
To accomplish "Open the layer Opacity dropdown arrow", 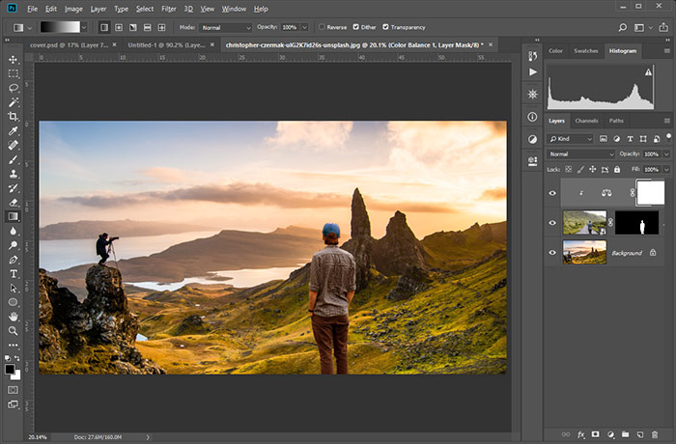I will coord(666,153).
